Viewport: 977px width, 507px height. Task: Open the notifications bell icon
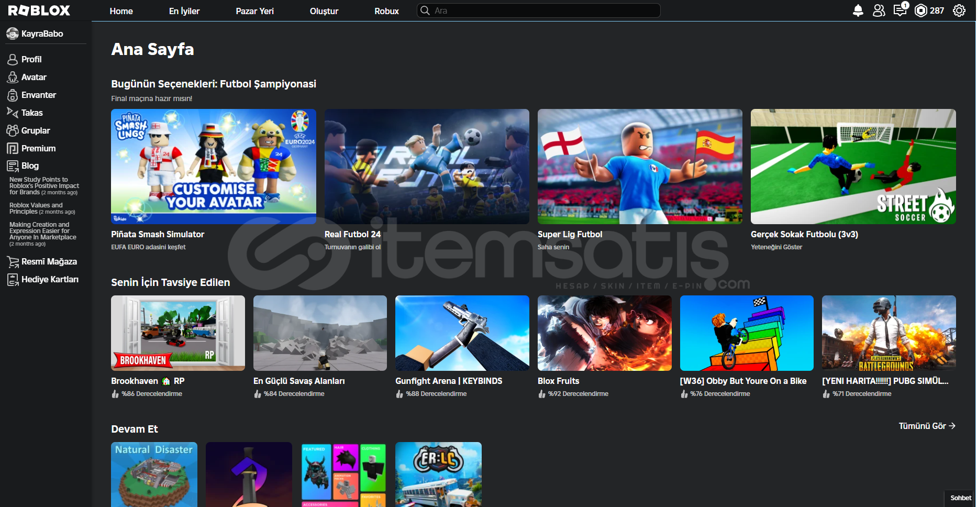click(858, 10)
